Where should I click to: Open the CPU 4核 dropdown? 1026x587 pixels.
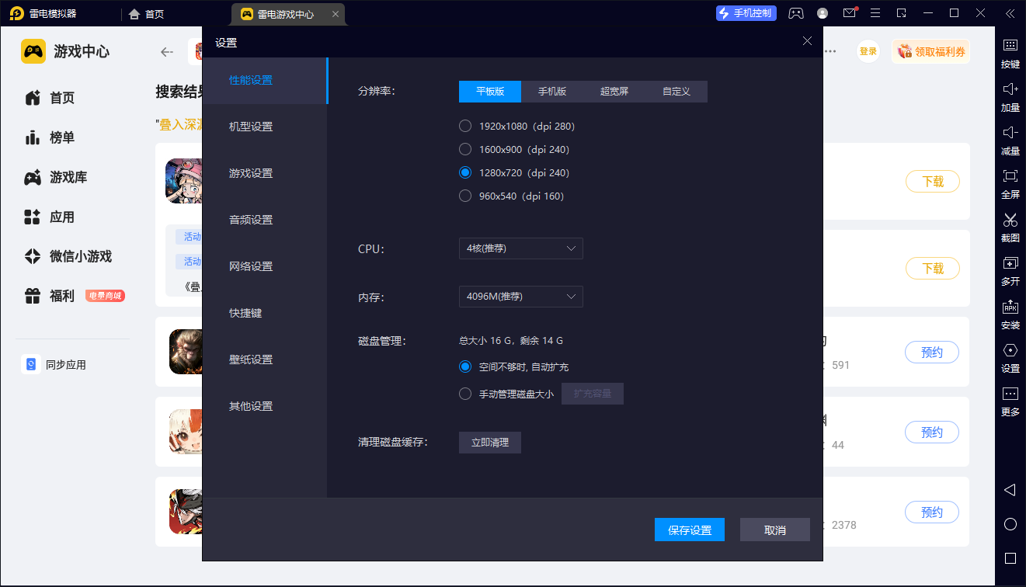520,248
